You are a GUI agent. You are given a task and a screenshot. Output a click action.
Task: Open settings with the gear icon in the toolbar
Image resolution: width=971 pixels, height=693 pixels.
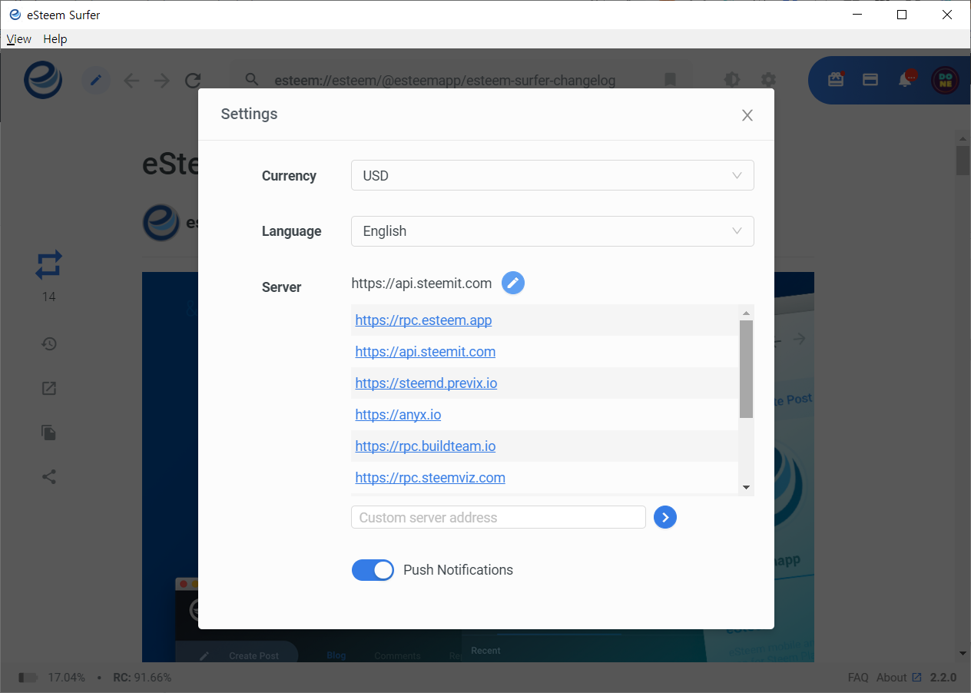coord(768,80)
